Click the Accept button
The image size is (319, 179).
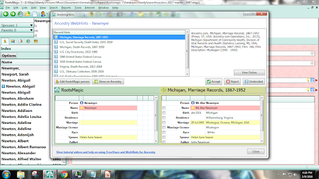click(214, 82)
